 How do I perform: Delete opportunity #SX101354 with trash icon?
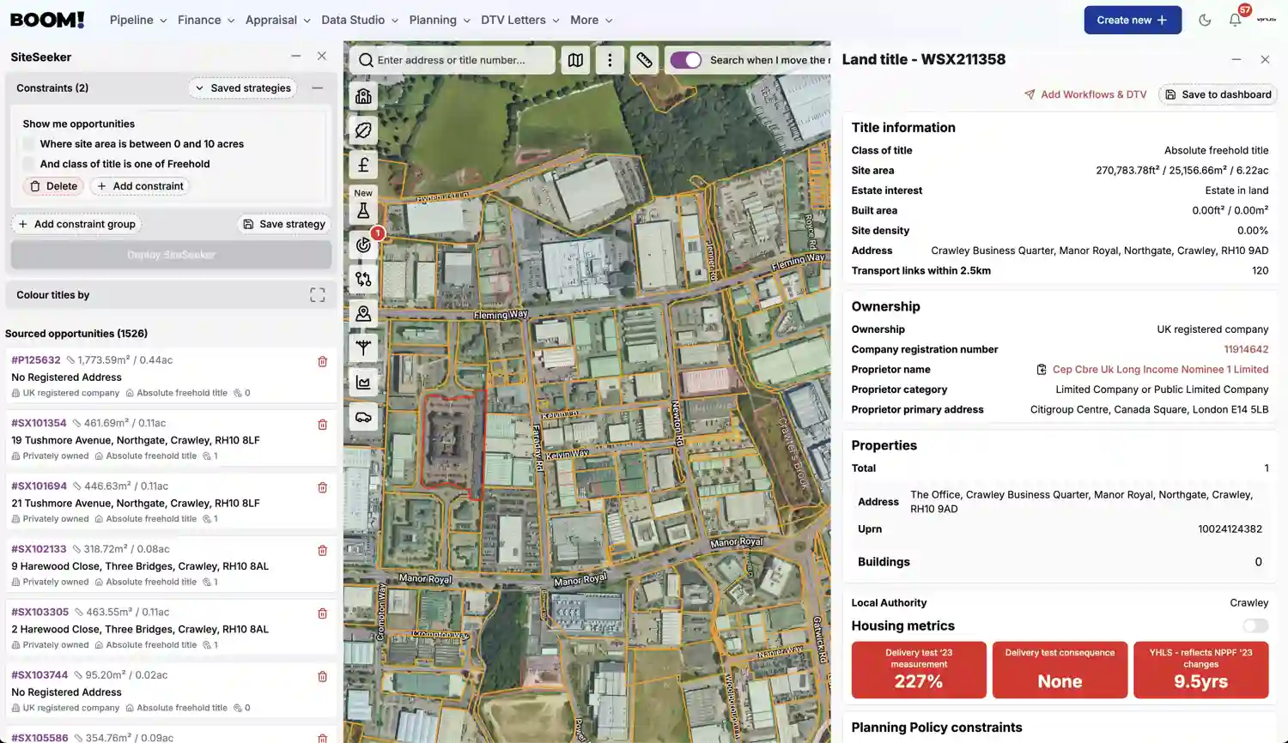pos(323,425)
